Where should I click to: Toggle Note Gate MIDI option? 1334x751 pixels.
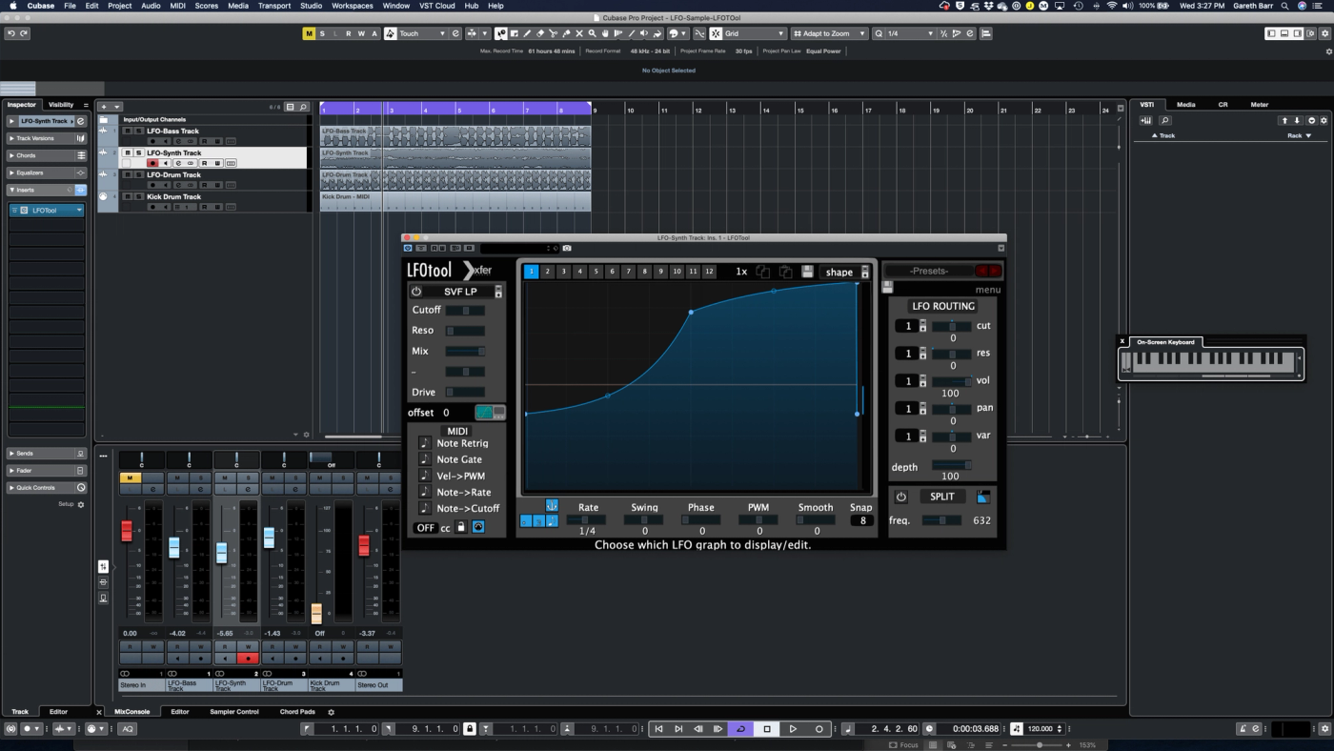425,459
